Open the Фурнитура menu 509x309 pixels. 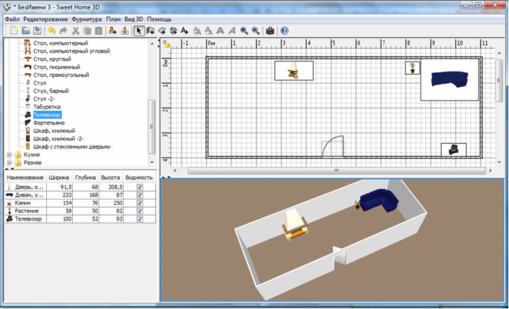tap(85, 20)
